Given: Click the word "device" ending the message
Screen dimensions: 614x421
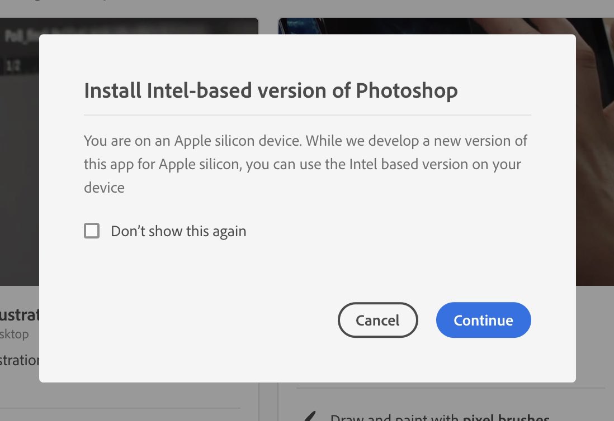Looking at the screenshot, I should tap(104, 188).
